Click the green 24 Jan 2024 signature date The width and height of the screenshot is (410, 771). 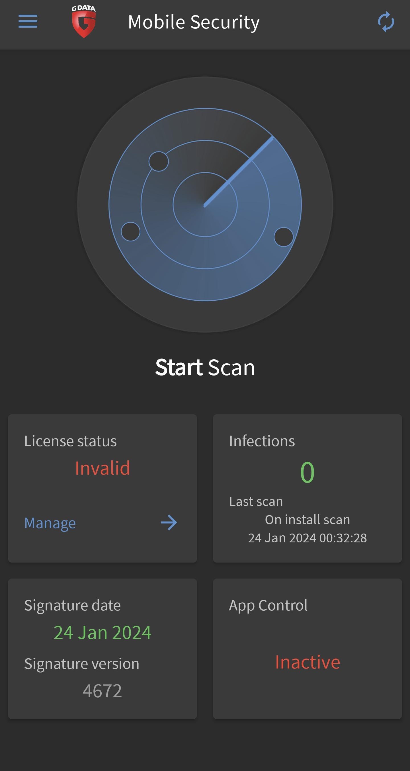click(x=102, y=632)
